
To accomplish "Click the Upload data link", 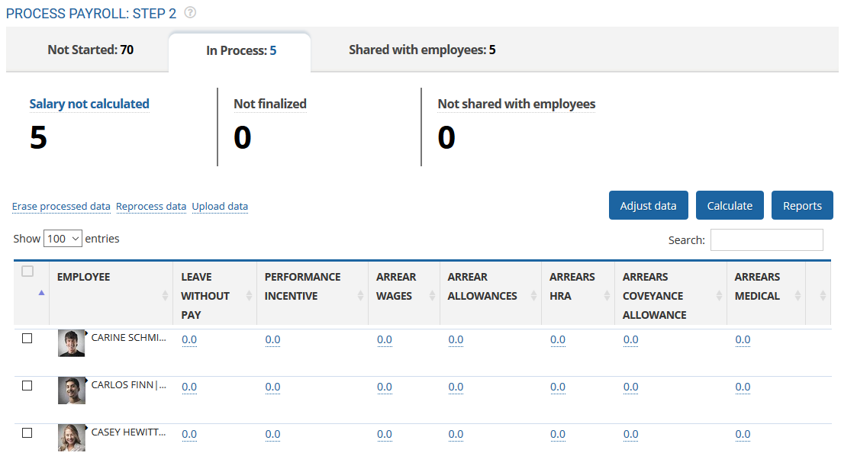I will tap(220, 206).
